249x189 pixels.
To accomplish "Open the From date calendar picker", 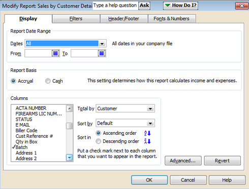I will (55, 53).
